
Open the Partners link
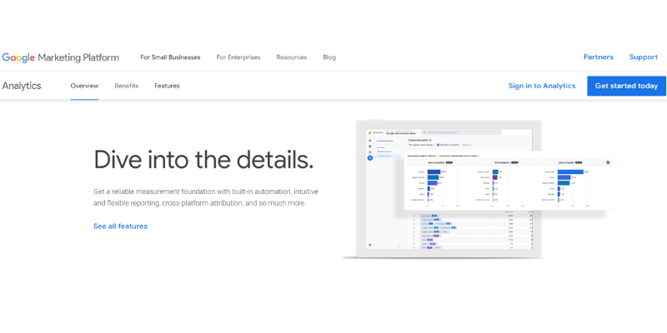pyautogui.click(x=598, y=57)
